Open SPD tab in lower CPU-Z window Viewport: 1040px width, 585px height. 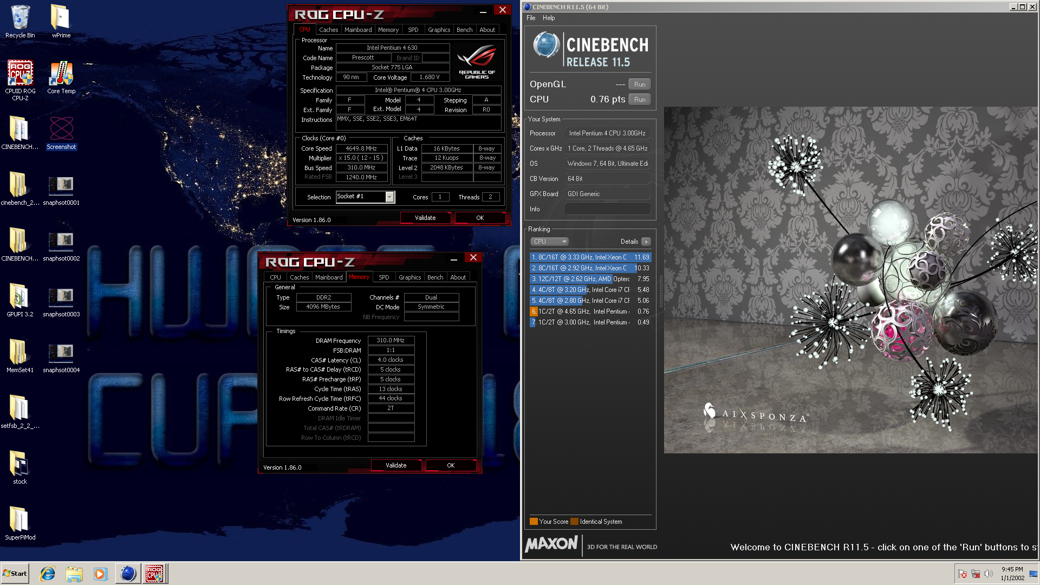(383, 277)
